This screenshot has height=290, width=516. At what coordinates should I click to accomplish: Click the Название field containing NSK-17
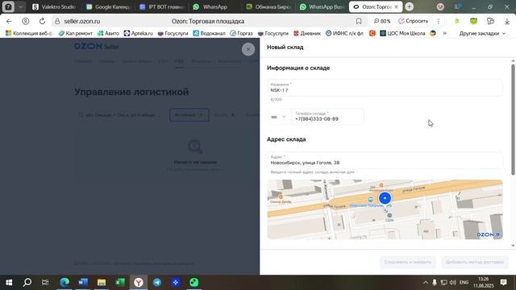tap(385, 88)
